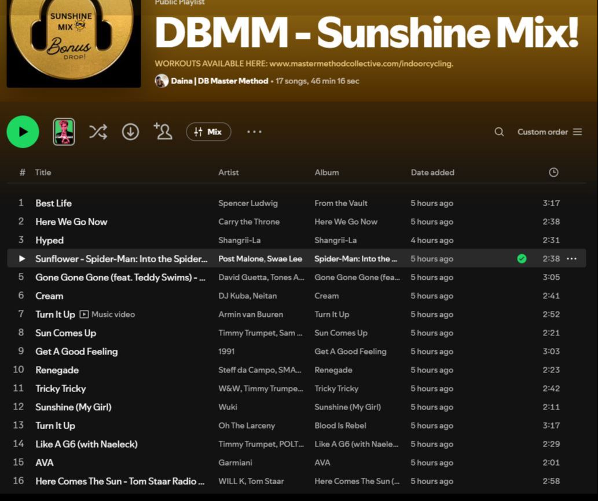This screenshot has width=598, height=501.
Task: Open artist Wuki
Action: [228, 407]
